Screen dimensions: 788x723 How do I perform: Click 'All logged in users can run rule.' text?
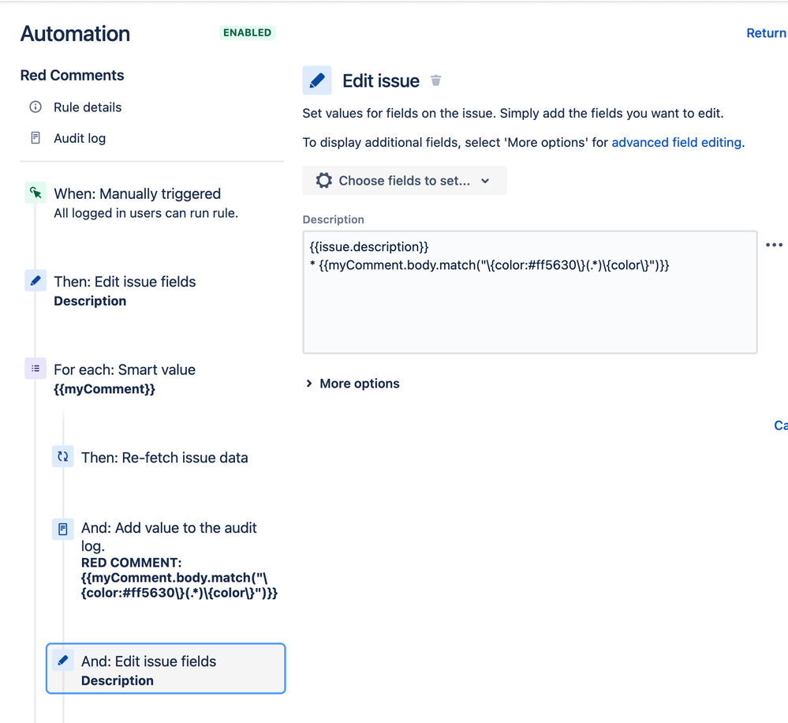[x=146, y=213]
